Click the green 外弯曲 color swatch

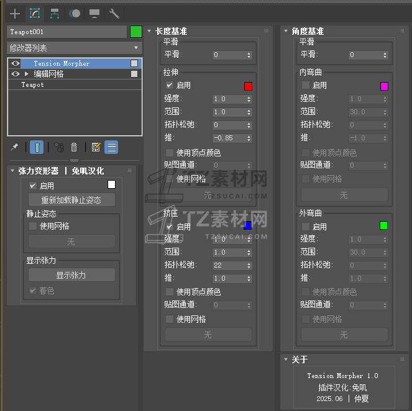[384, 225]
